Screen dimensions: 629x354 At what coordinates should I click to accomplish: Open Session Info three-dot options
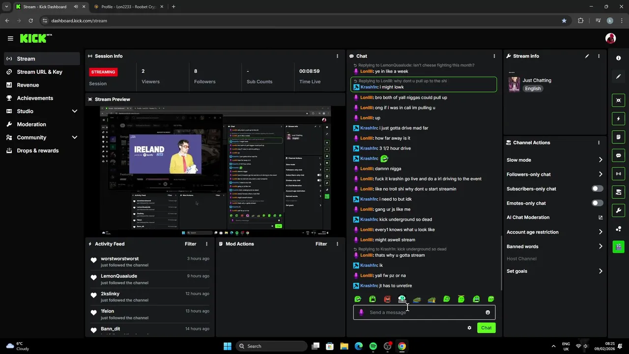click(x=337, y=56)
